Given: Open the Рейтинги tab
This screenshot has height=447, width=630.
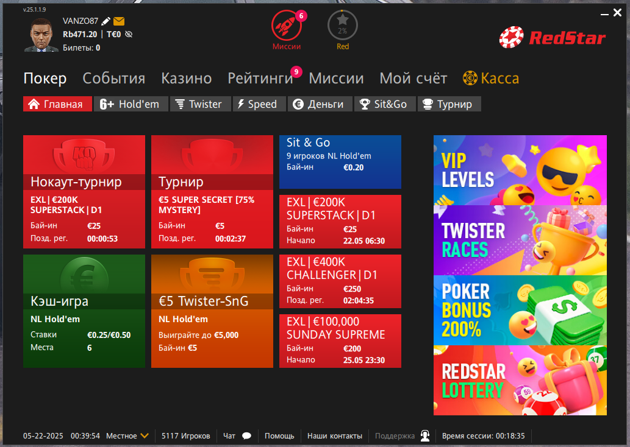Looking at the screenshot, I should (260, 78).
